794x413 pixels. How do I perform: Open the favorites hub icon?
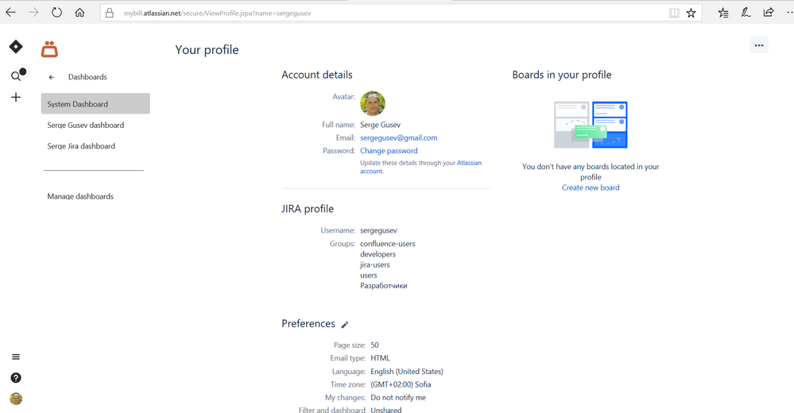tap(723, 14)
